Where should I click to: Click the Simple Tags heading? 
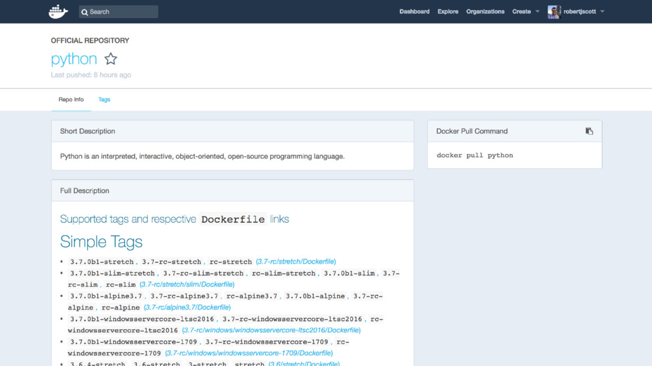(101, 241)
